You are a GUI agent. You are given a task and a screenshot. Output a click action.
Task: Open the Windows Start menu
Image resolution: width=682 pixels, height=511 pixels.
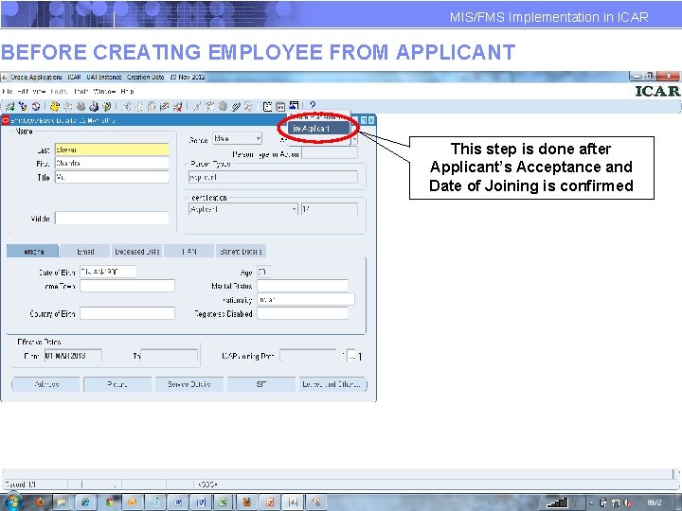tap(12, 502)
